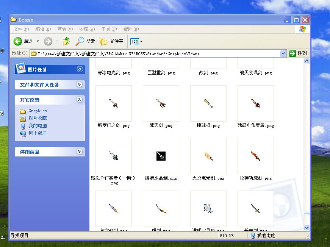Screen dimensions: 330x247
Task: Select the 棒球棍.png bat icon
Action: point(208,103)
